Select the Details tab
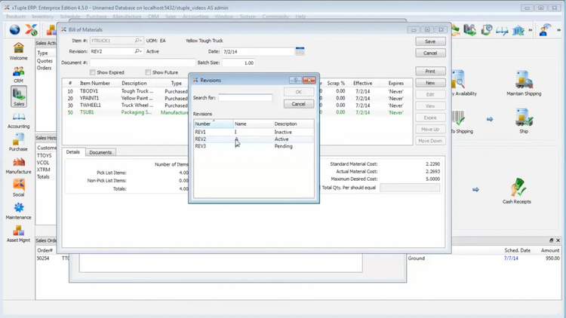The image size is (566, 318). [x=73, y=152]
